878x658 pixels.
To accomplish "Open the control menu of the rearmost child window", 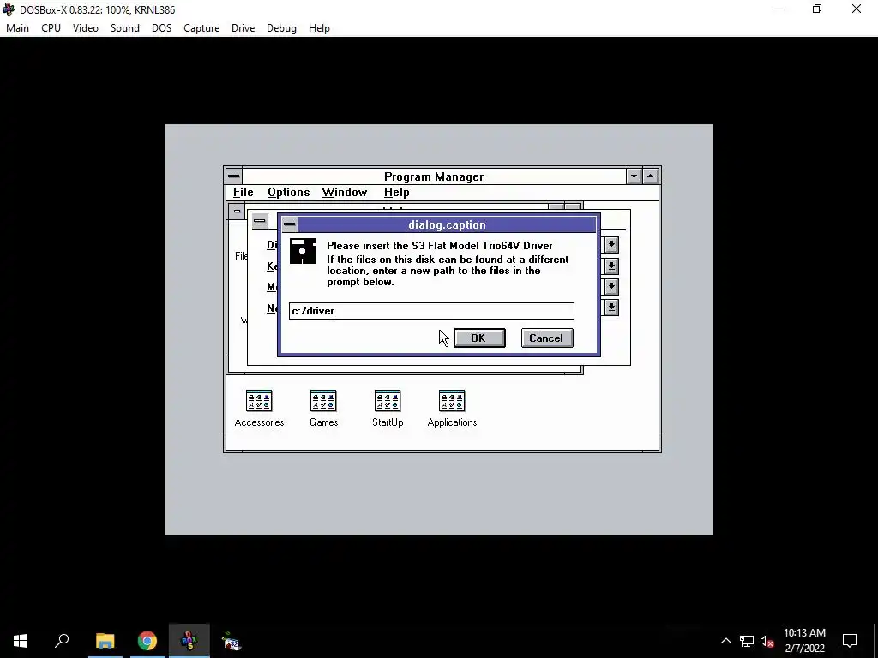I will pos(237,212).
